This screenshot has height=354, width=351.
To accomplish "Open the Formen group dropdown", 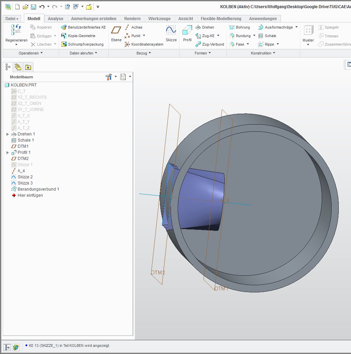I will [203, 53].
